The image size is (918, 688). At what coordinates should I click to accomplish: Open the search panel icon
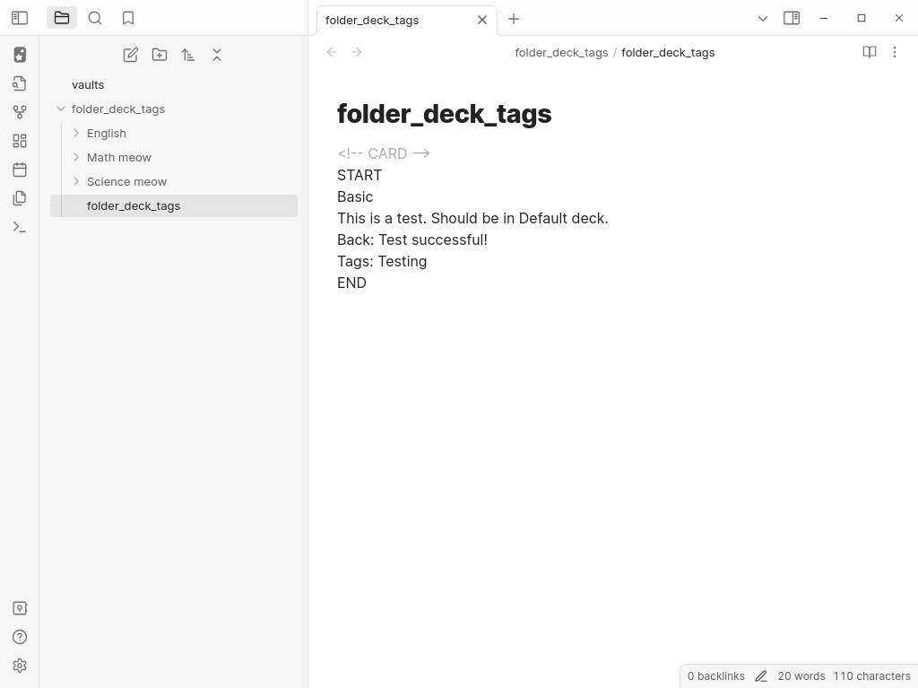pos(95,18)
